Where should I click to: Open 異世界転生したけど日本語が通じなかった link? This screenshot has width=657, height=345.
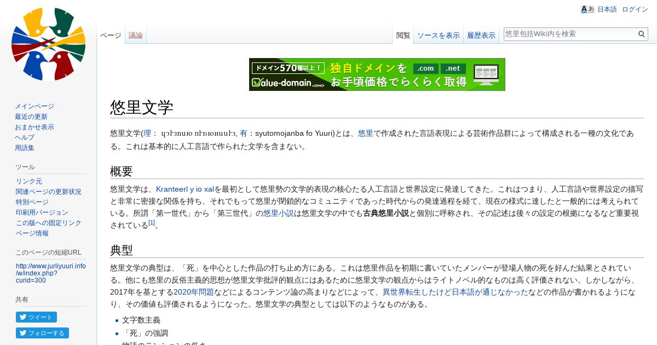456,292
